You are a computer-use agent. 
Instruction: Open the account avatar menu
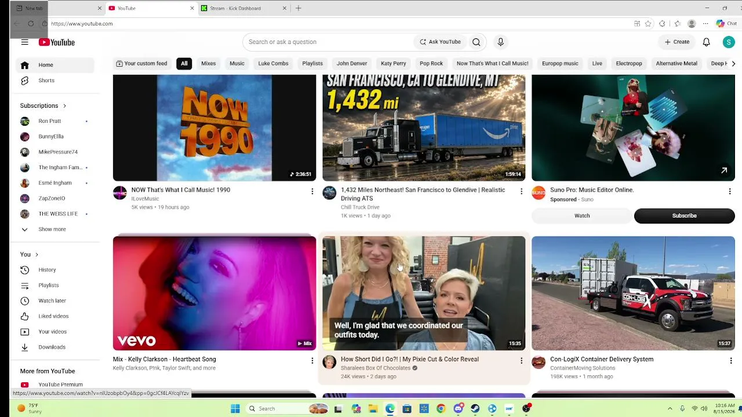click(729, 42)
